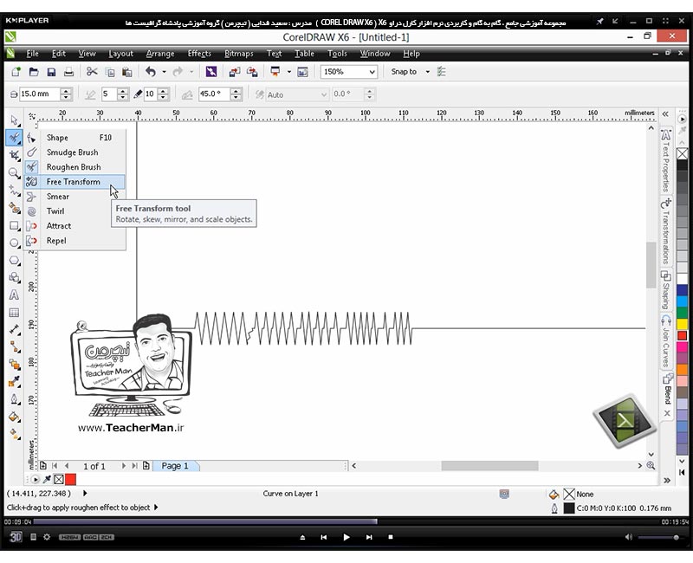This screenshot has height=563, width=693.
Task: Click the Cut scissors icon
Action: [92, 72]
